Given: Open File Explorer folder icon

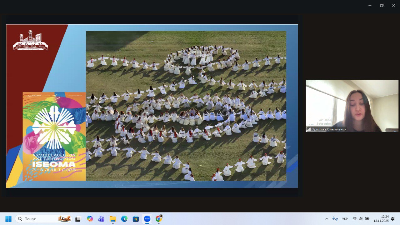Looking at the screenshot, I should coord(113,219).
